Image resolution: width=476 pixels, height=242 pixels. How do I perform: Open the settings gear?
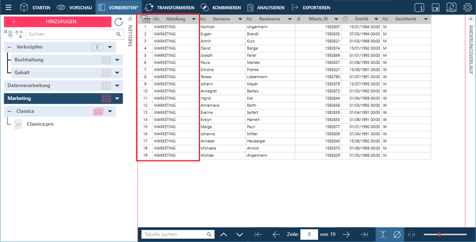click(x=468, y=7)
